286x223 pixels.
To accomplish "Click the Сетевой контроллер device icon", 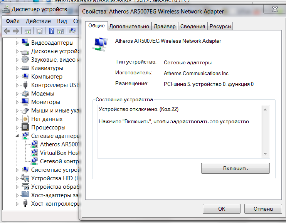I will pyautogui.click(x=34, y=161).
